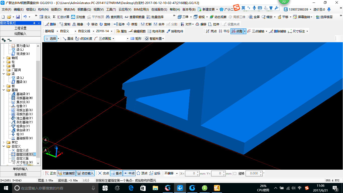The image size is (343, 193).
Task: Open the 帮助(H) menu
Action: pos(175,10)
